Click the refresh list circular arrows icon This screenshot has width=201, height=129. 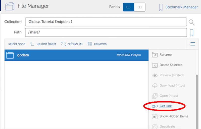[x=64, y=44]
